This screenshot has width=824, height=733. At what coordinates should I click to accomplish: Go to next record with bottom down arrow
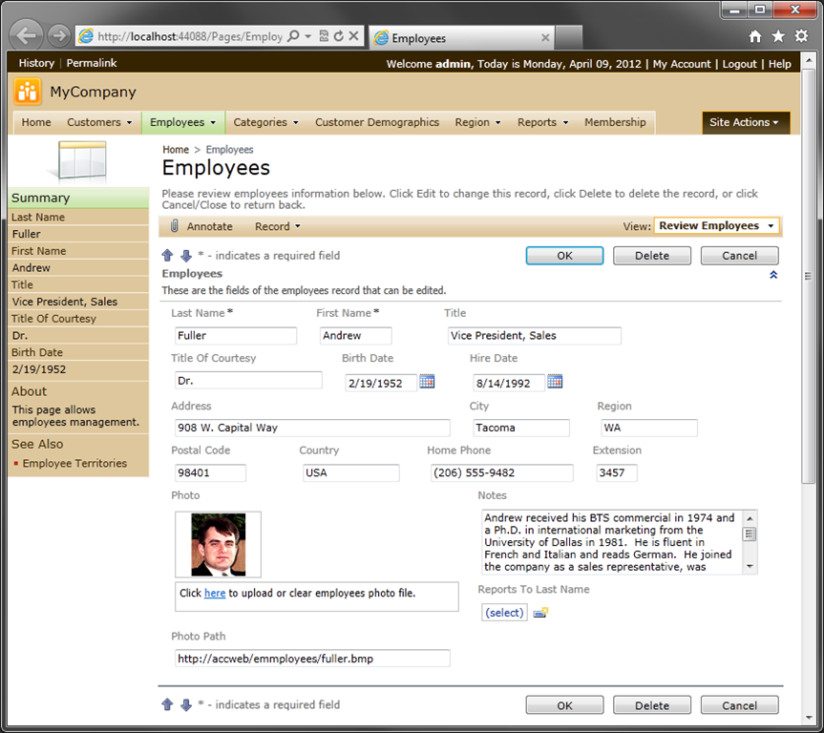[x=186, y=704]
